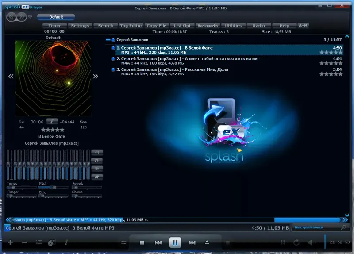The width and height of the screenshot is (354, 254).
Task: Skip to the previous track
Action: (158, 242)
